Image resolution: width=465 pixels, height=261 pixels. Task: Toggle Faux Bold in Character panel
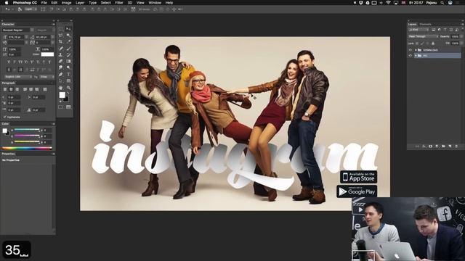(9, 62)
